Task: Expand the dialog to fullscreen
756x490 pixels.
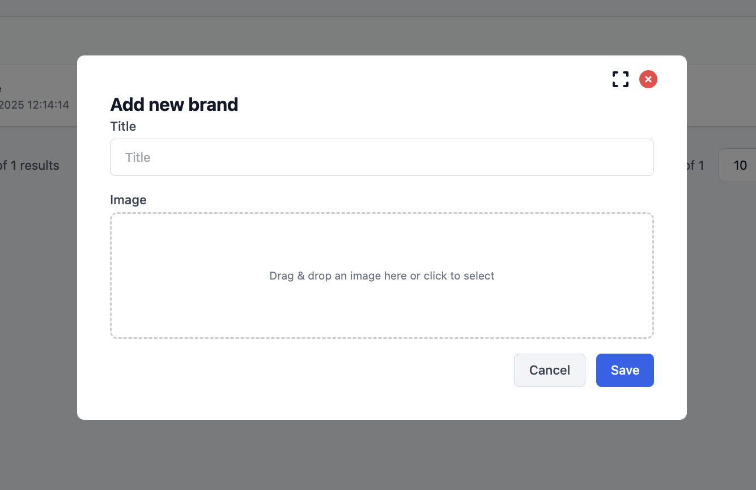Action: [x=621, y=79]
